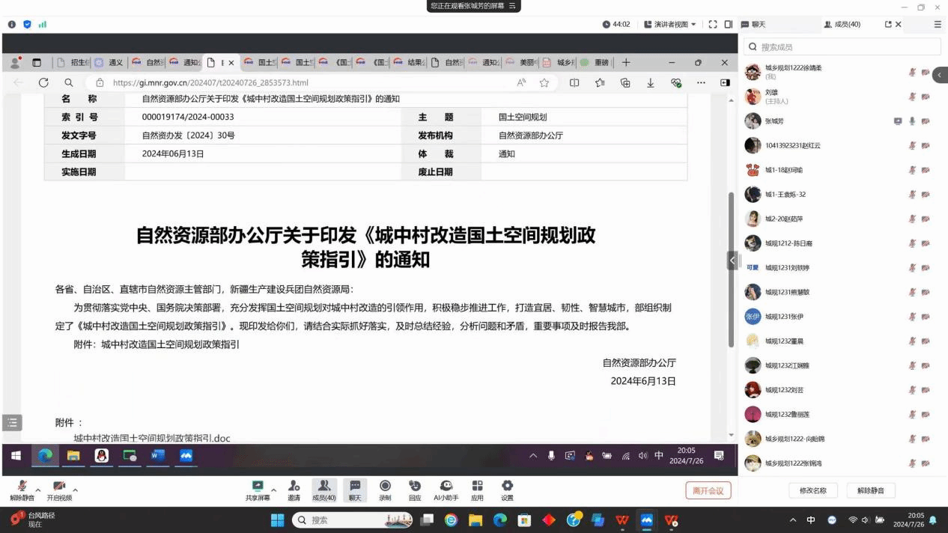Click the 离开会议 leave meeting button
The width and height of the screenshot is (948, 533).
708,491
